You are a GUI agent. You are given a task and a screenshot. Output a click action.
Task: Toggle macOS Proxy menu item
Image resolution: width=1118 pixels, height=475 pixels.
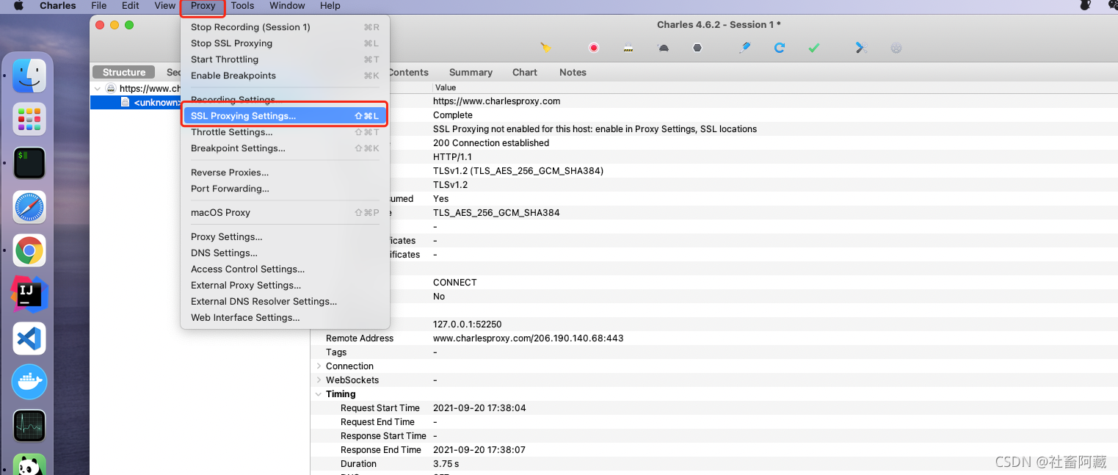(x=285, y=213)
